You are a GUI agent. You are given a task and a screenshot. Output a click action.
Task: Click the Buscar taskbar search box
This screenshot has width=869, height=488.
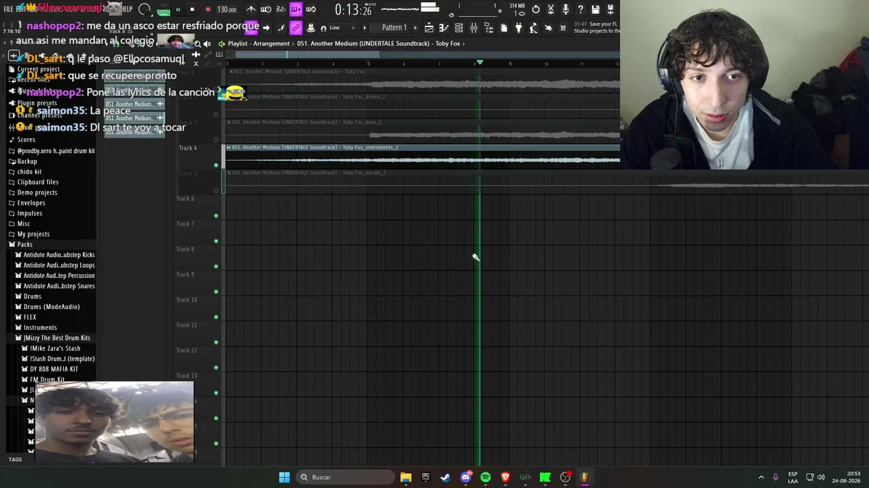point(346,477)
